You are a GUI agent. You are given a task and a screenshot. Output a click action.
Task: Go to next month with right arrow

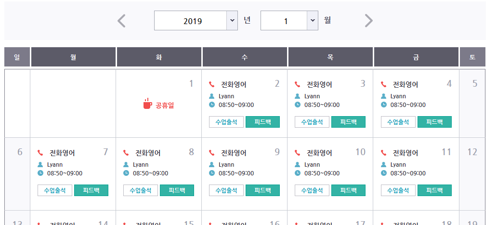click(368, 21)
